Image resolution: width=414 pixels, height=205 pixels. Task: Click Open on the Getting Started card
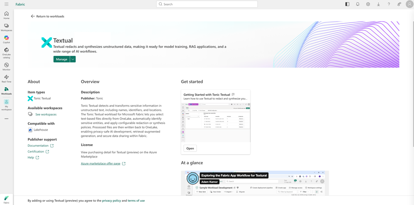[190, 148]
